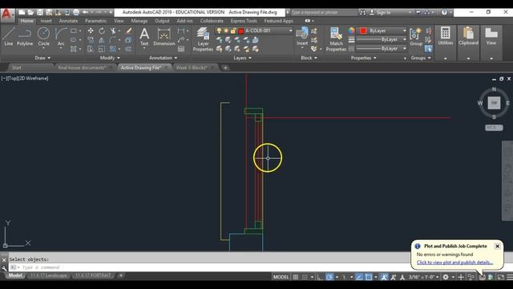Select the Text annotation tool
This screenshot has width=513, height=289.
[144, 36]
